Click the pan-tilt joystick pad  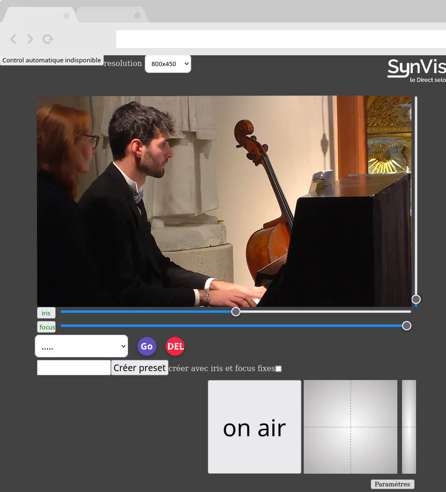[351, 427]
